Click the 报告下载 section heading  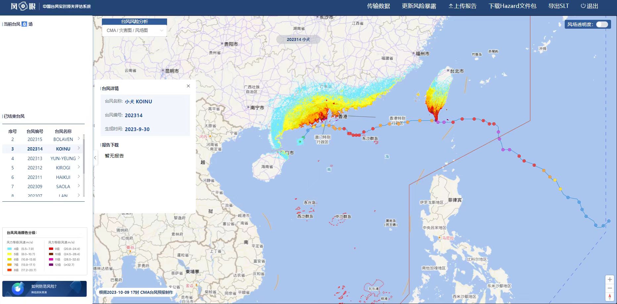point(110,145)
